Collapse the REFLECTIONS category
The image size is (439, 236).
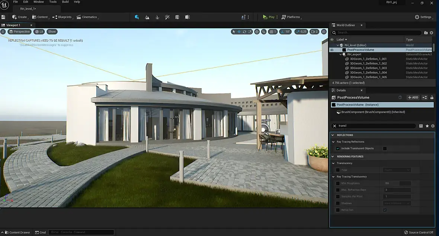click(333, 135)
